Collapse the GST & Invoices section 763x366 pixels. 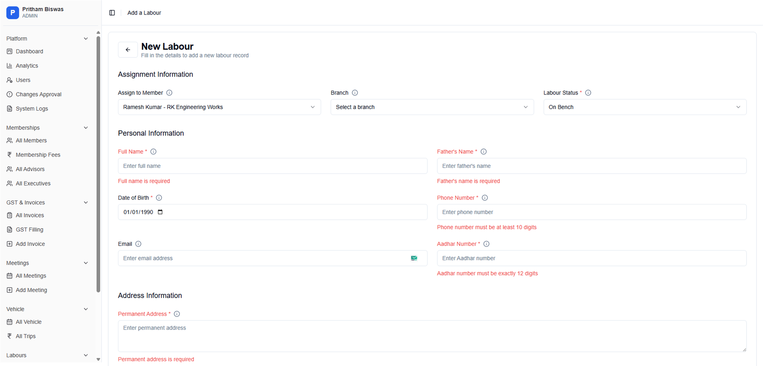coord(86,202)
